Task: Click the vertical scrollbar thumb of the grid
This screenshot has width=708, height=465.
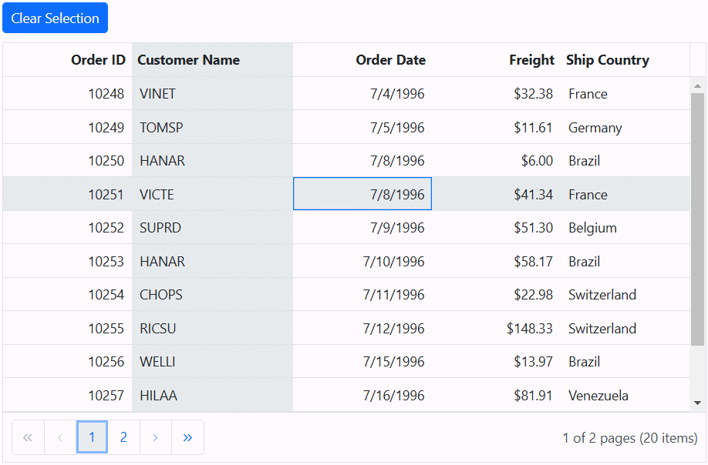Action: point(697,219)
